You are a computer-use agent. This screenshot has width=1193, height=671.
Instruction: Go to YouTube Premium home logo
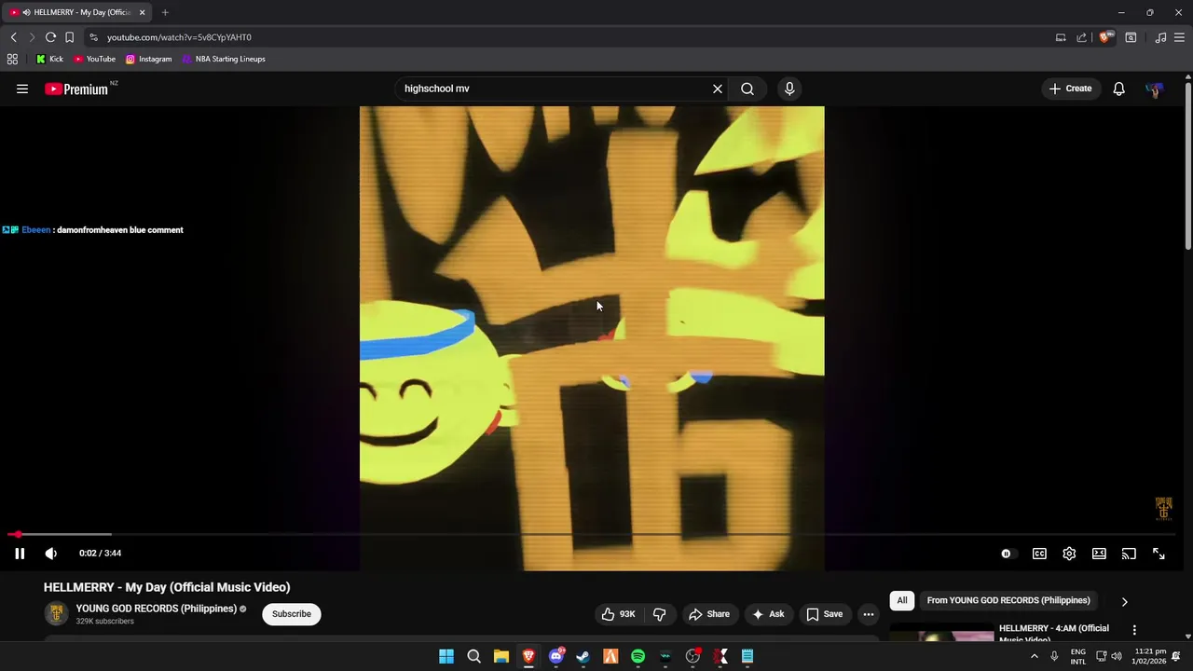point(76,89)
